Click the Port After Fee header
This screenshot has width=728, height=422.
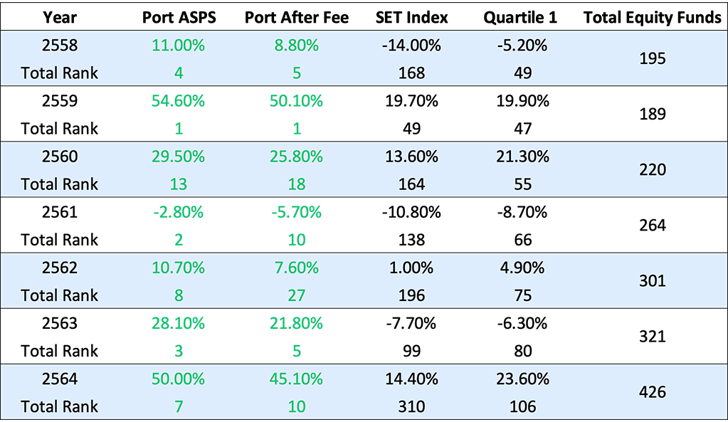pos(297,18)
